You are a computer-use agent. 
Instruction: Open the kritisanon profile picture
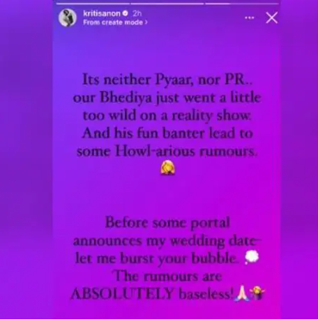pyautogui.click(x=68, y=18)
